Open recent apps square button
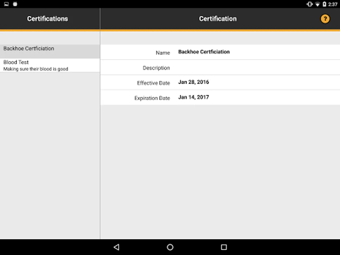 224,247
